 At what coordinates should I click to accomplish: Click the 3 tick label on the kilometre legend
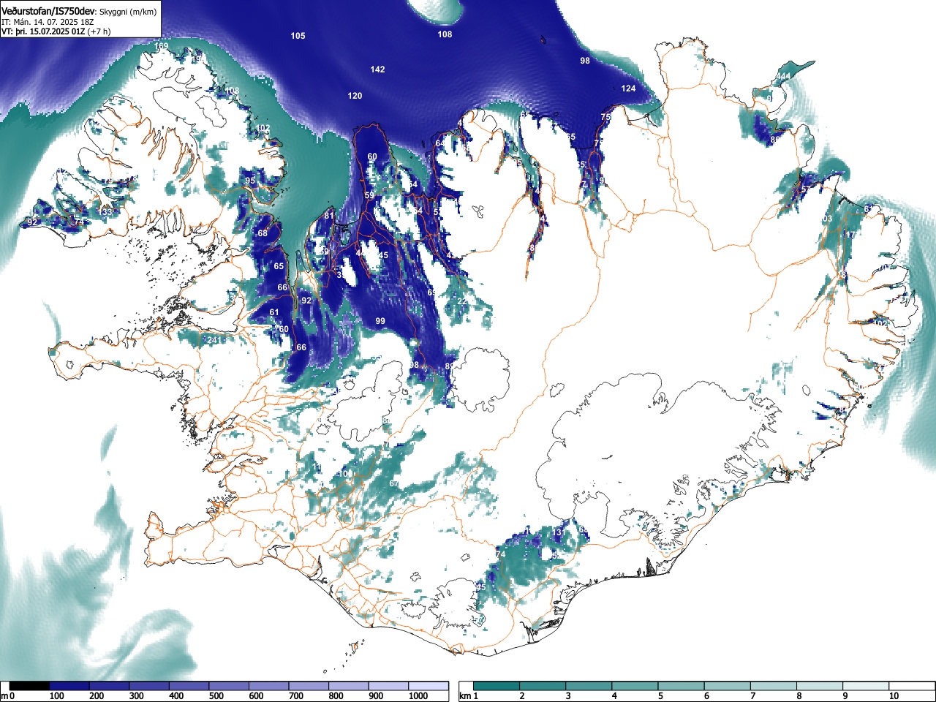[567, 696]
